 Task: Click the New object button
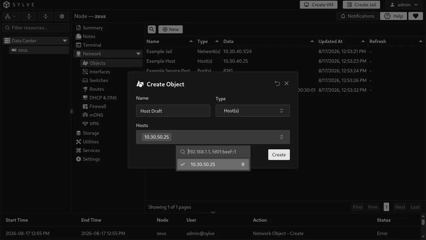[x=170, y=29]
